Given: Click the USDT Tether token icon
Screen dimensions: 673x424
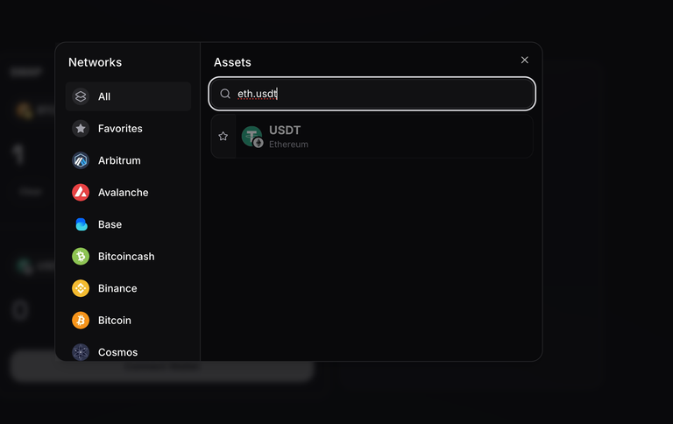Looking at the screenshot, I should [252, 137].
